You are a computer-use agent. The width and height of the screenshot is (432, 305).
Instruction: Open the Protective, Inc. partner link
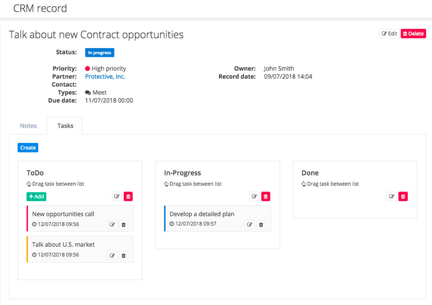tap(105, 76)
